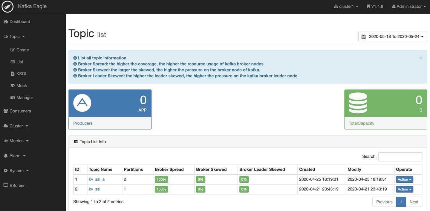Click the Mock icon in sidebar

point(13,86)
